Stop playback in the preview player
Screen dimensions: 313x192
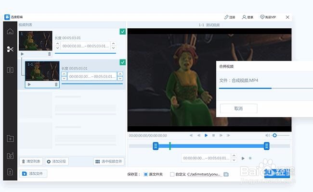[x=213, y=135]
